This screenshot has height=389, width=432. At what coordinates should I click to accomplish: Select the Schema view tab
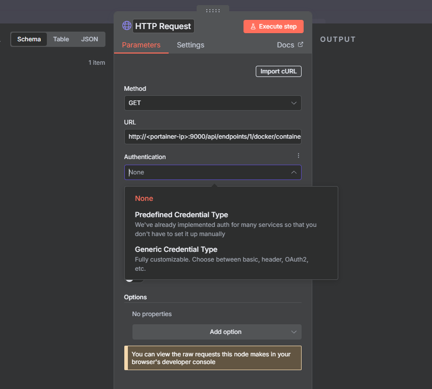coord(29,39)
